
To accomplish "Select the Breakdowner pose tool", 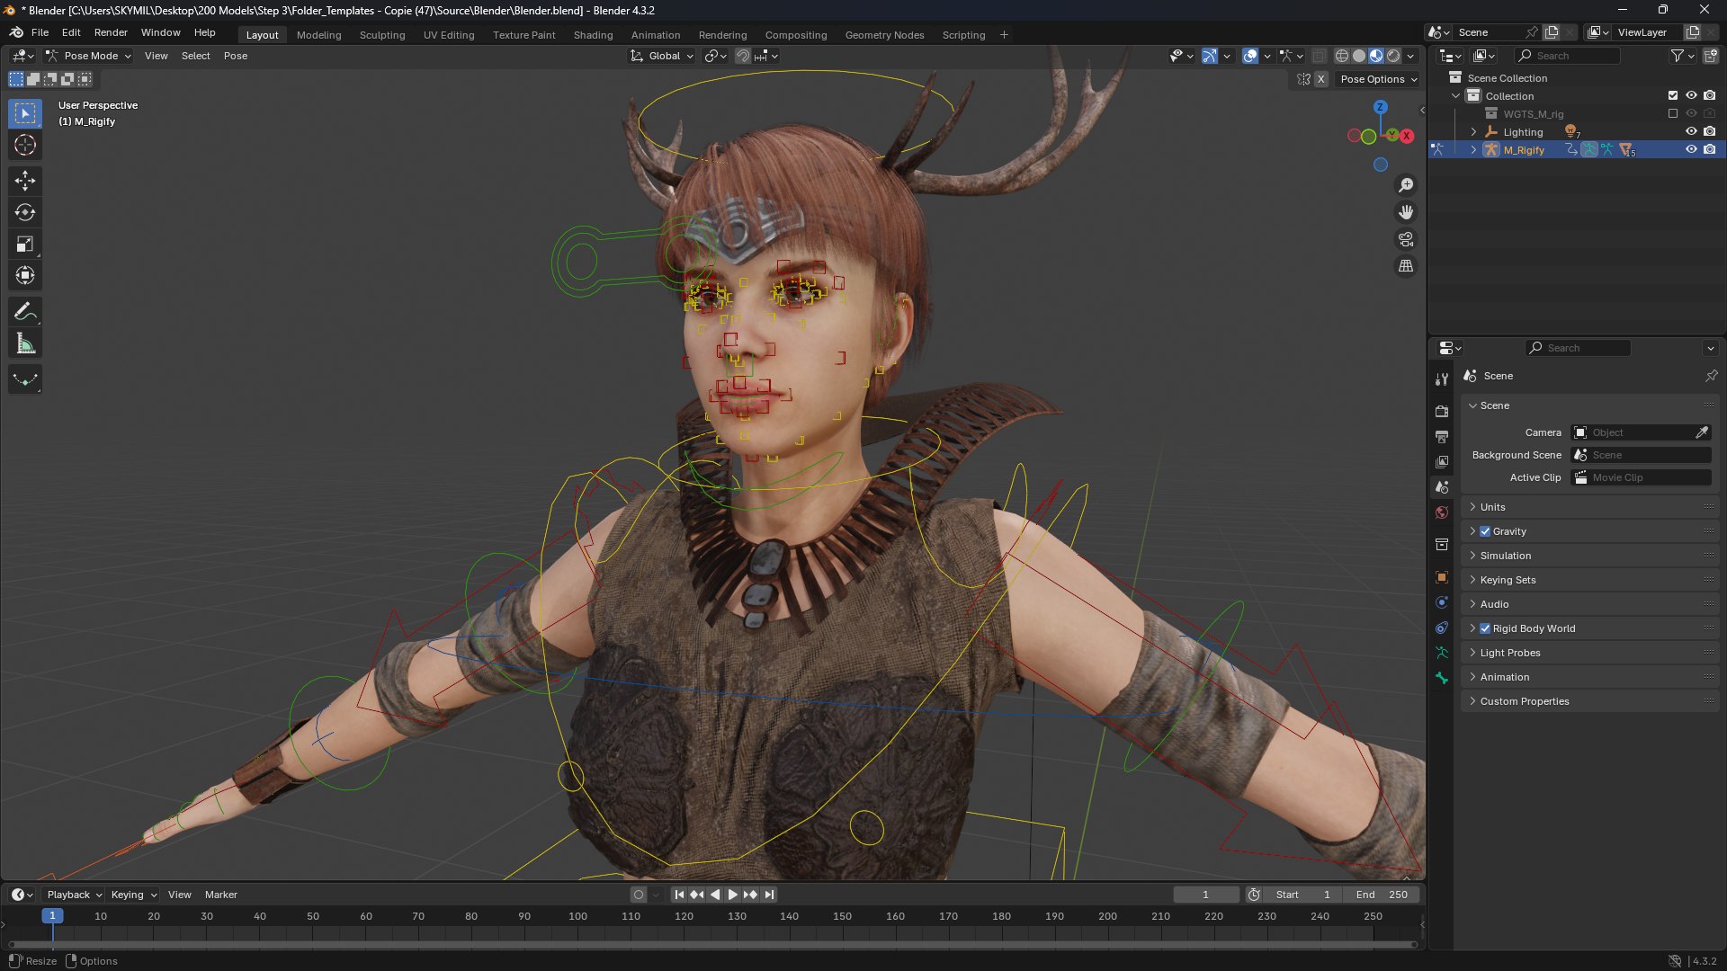I will pos(25,379).
